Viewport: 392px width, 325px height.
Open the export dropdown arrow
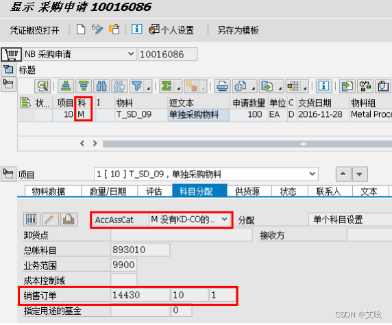[280, 88]
